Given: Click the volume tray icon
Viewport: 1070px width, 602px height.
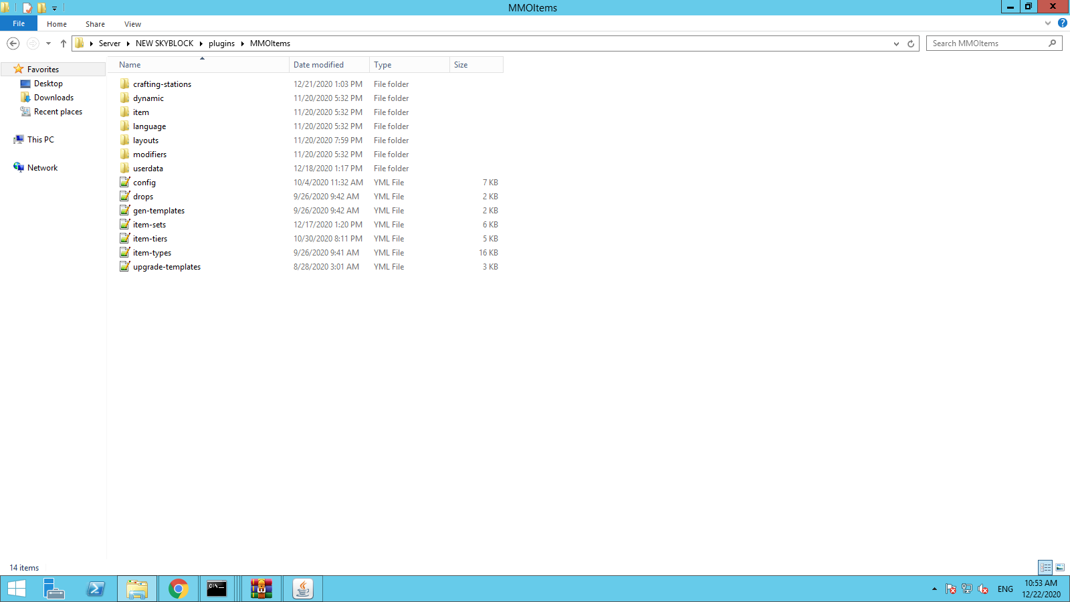Looking at the screenshot, I should tap(983, 589).
